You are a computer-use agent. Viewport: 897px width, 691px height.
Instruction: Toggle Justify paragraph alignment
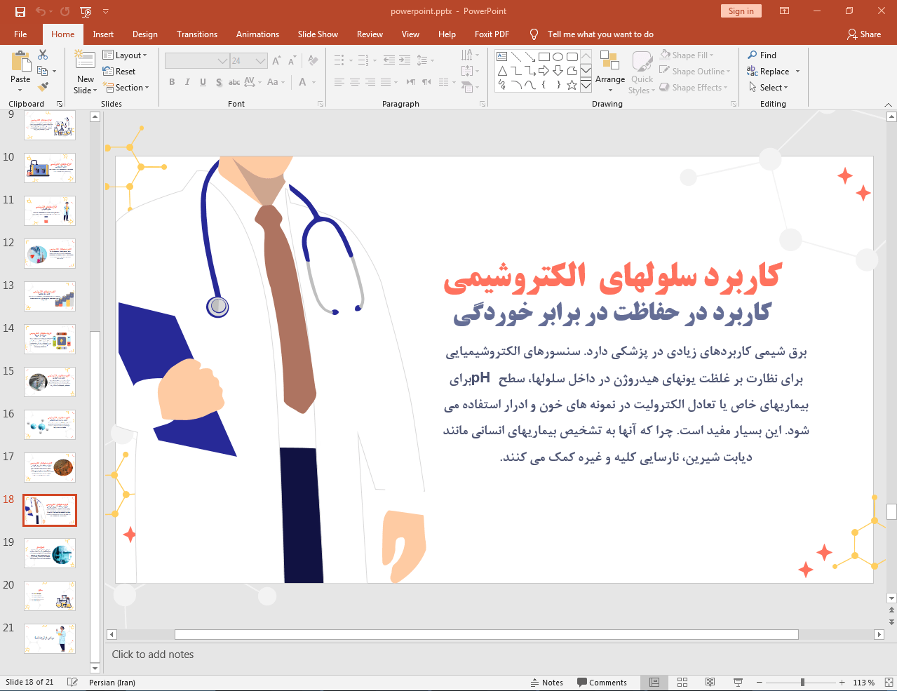(x=386, y=82)
